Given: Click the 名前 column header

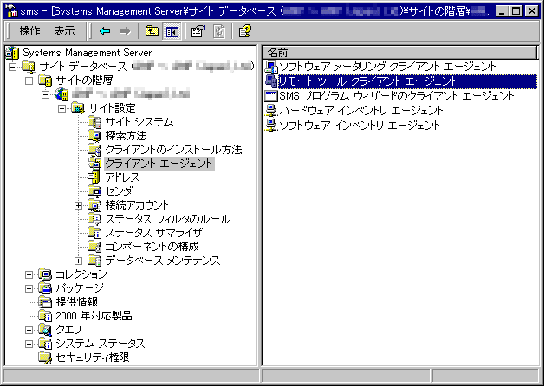Looking at the screenshot, I should pos(400,53).
